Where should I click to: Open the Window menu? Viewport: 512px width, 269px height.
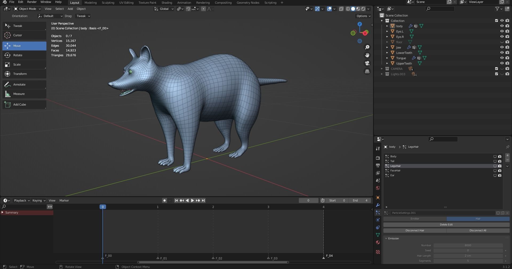point(46,2)
